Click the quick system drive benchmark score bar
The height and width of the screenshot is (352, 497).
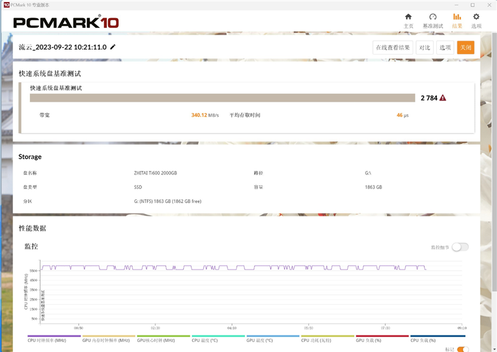(222, 98)
